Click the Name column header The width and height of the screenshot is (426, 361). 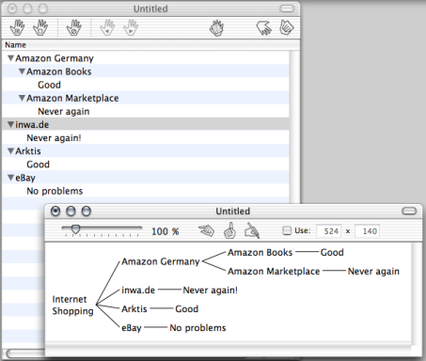[x=150, y=45]
